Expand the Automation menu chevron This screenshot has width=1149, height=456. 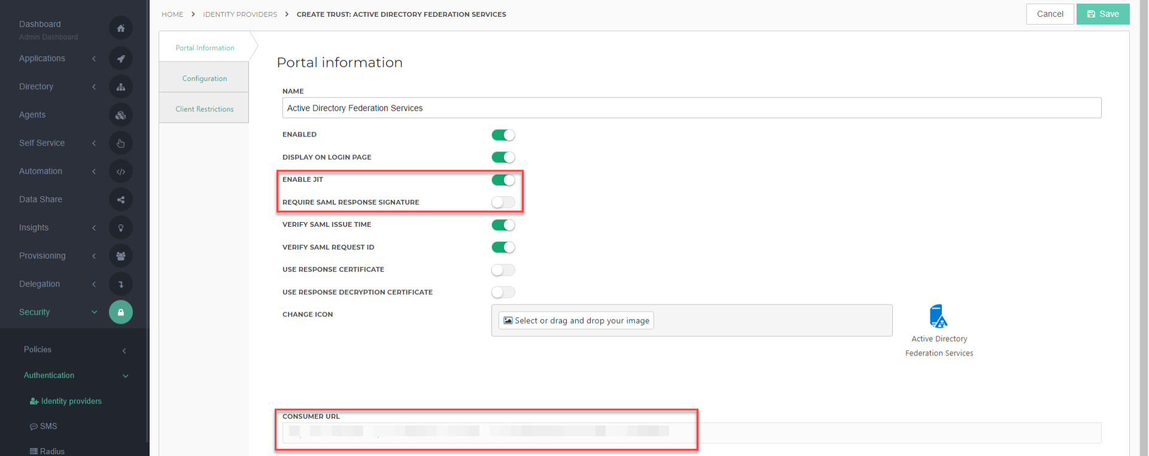tap(94, 171)
